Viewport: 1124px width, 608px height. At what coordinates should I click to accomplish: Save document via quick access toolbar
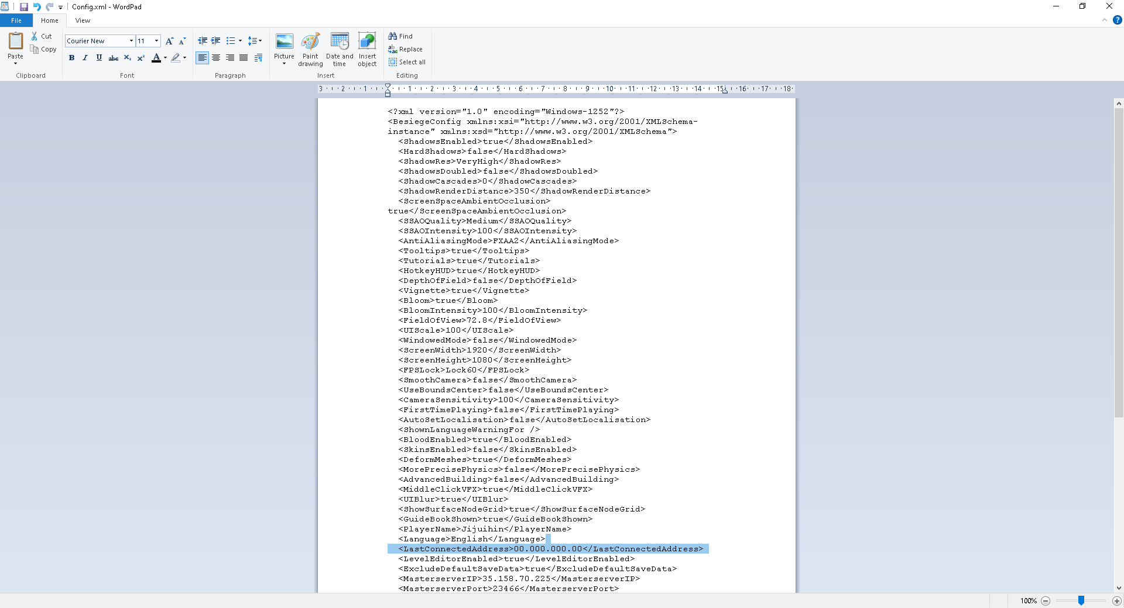pyautogui.click(x=24, y=7)
